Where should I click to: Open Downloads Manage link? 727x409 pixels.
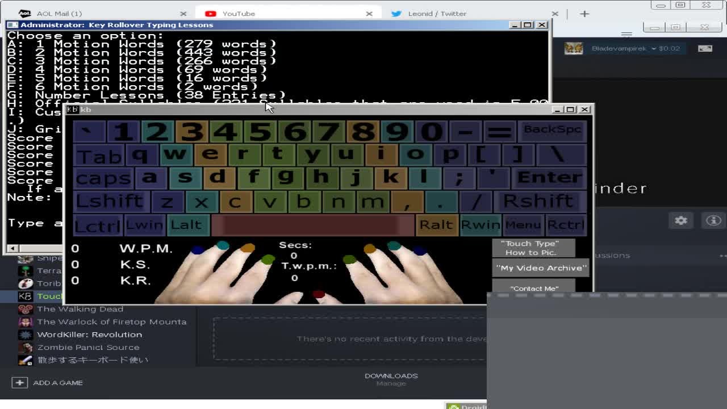tap(391, 383)
